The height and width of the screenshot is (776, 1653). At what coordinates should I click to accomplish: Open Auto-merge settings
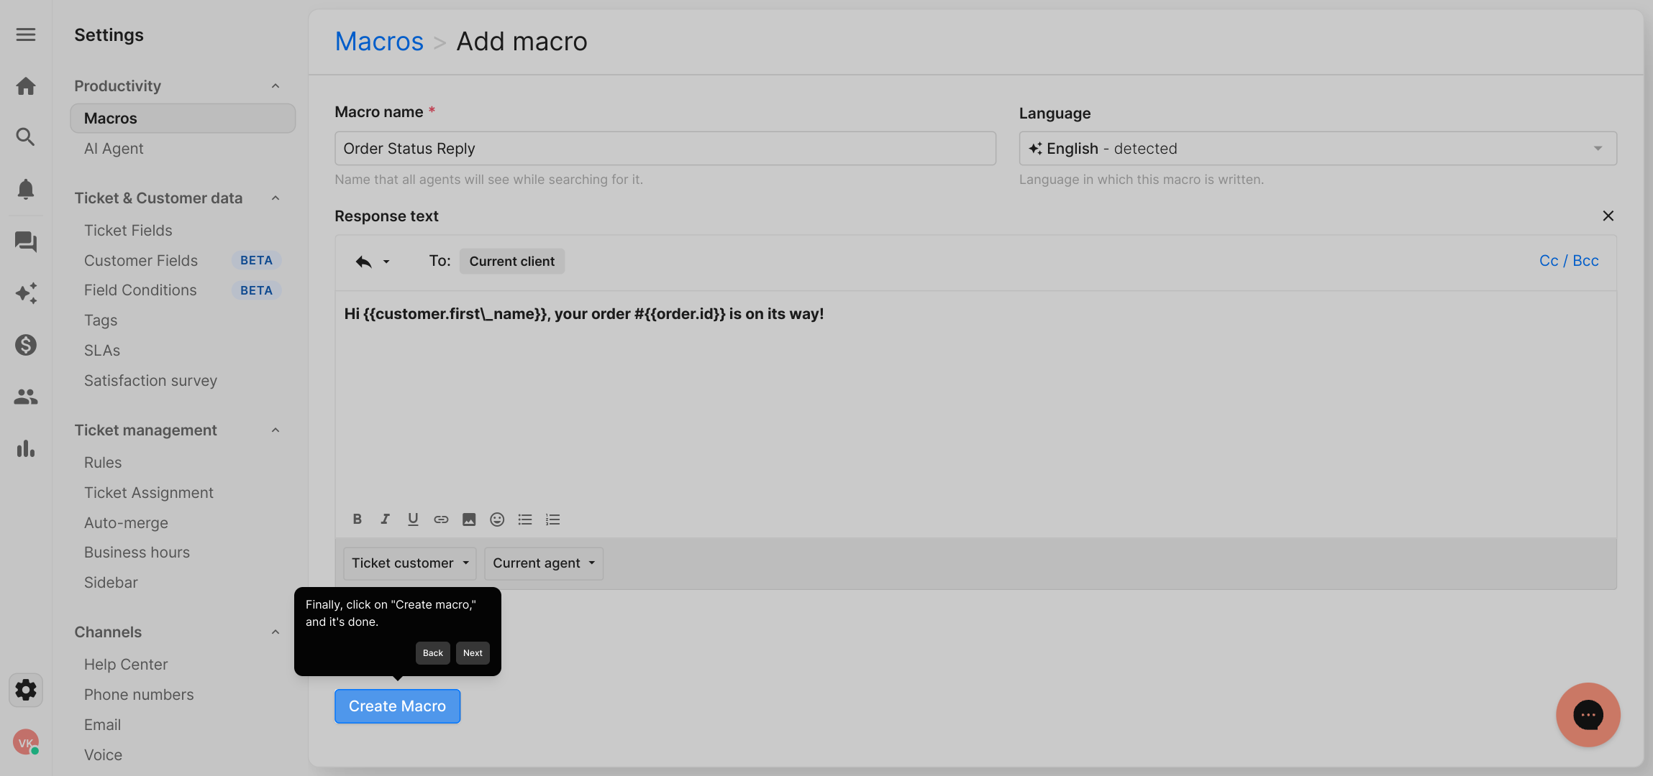tap(126, 523)
